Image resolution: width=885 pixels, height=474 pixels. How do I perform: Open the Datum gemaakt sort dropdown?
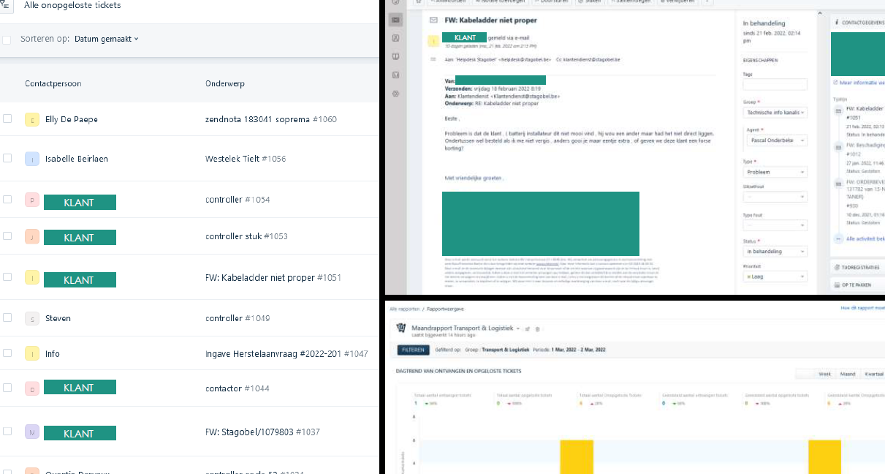click(107, 39)
